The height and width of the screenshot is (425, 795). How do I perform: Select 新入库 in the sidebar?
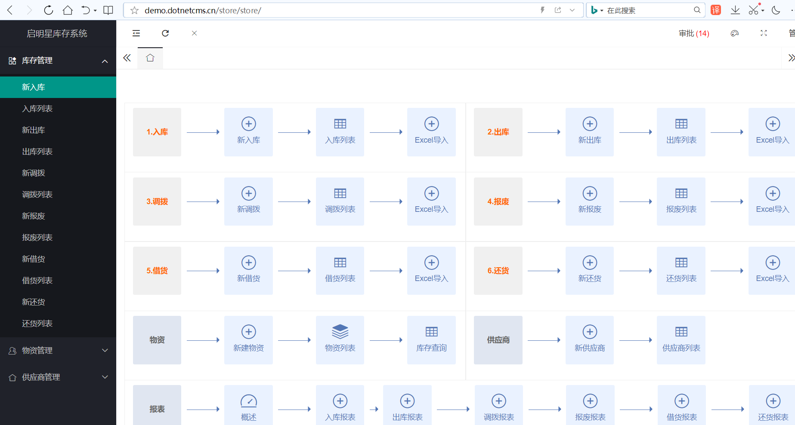[58, 87]
